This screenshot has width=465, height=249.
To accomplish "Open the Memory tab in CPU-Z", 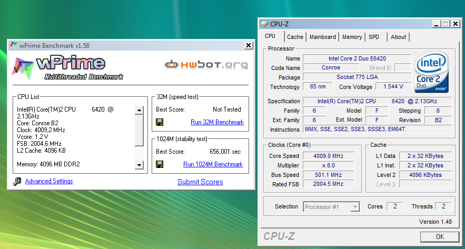I will pyautogui.click(x=352, y=37).
